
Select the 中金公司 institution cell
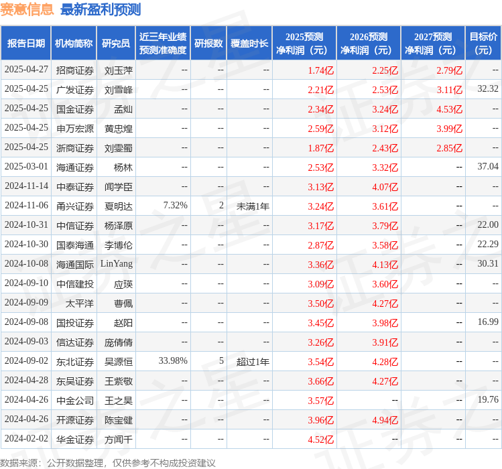click(75, 401)
